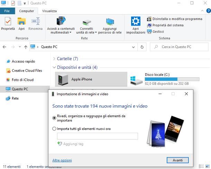Collapse the Dispositivi e unità (4) group
Viewport: 211px width, 169px height.
pos(54,67)
